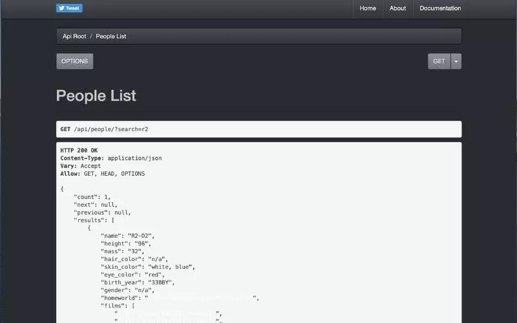Click the GET request button
The image size is (517, 323).
(439, 61)
